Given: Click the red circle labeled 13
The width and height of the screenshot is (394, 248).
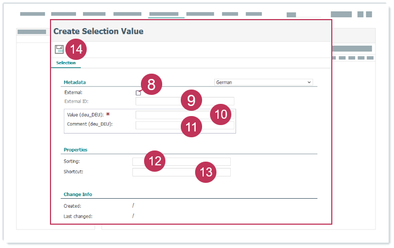Looking at the screenshot, I should 206,172.
